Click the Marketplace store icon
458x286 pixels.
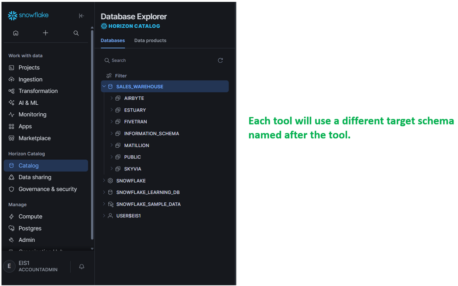[x=11, y=138]
